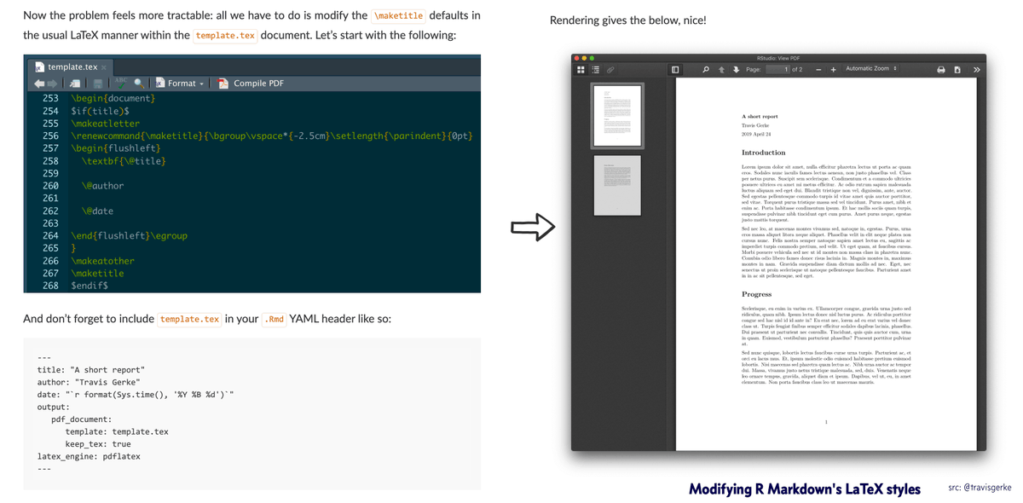1023x503 pixels.
Task: Click the RStudio: View PDF window title
Action: pyautogui.click(x=778, y=58)
